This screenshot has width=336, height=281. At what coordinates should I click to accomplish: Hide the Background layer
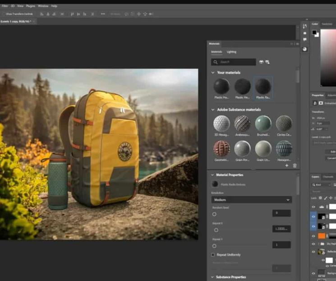313,273
